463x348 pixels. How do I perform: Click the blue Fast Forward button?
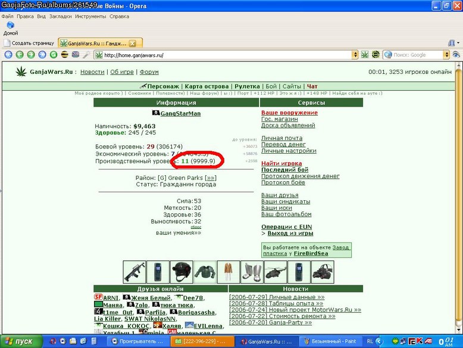42,54
